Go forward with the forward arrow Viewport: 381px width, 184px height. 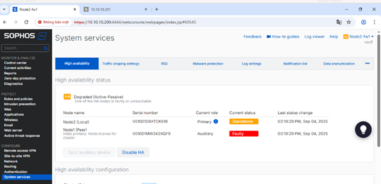pos(15,22)
